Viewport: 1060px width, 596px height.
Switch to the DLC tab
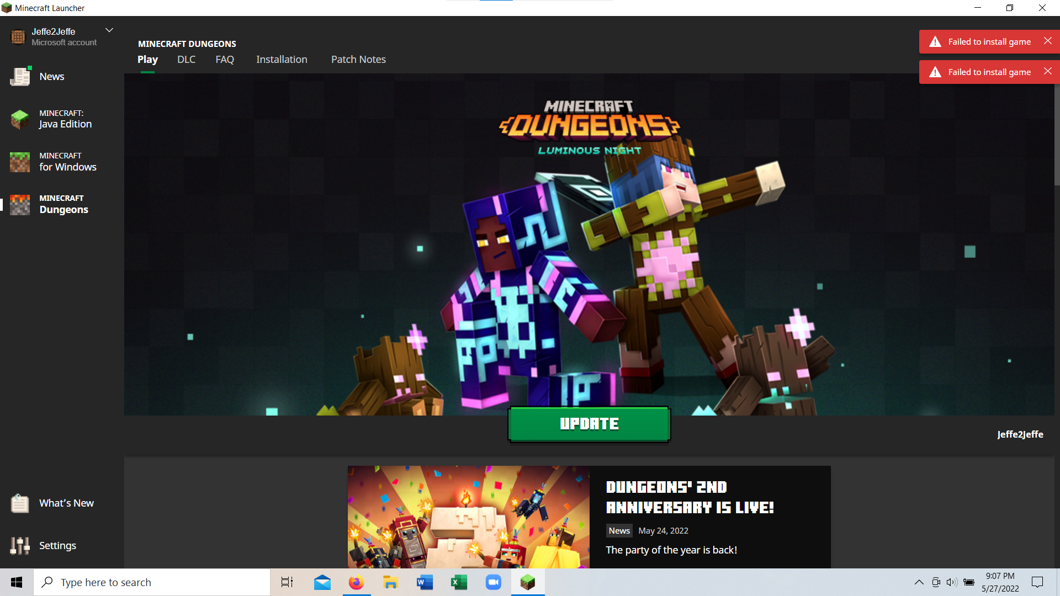(x=186, y=60)
